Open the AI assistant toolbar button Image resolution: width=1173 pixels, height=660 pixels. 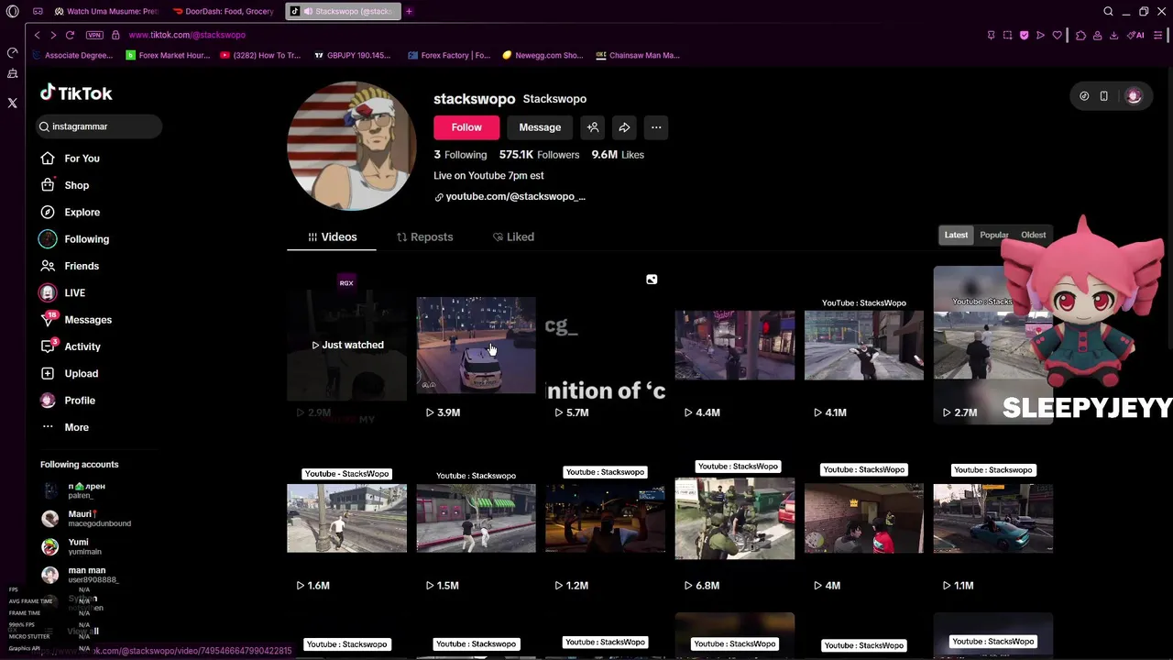[1136, 35]
